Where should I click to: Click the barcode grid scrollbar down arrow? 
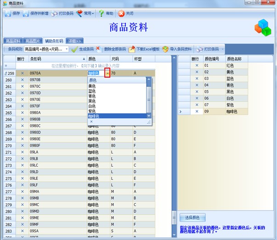coord(174,235)
